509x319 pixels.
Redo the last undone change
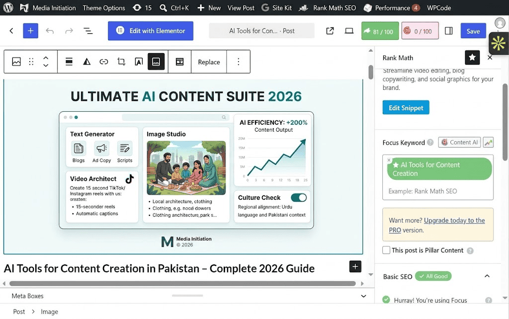(x=69, y=31)
